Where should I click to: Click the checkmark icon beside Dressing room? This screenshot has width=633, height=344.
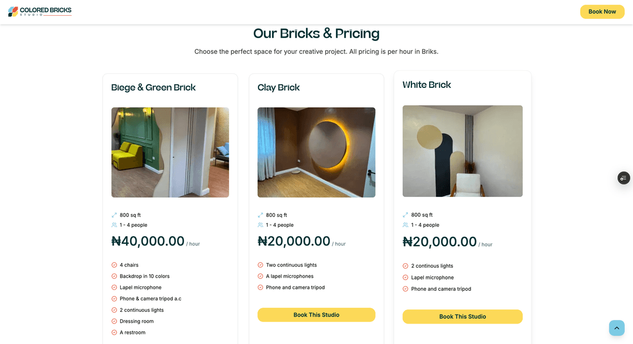tap(114, 321)
